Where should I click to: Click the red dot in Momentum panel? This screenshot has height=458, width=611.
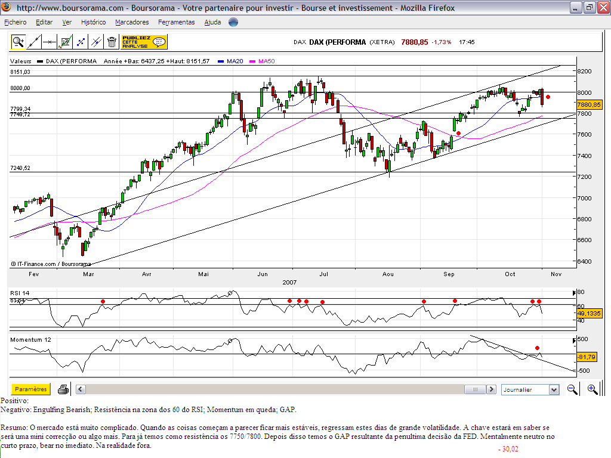pyautogui.click(x=538, y=348)
